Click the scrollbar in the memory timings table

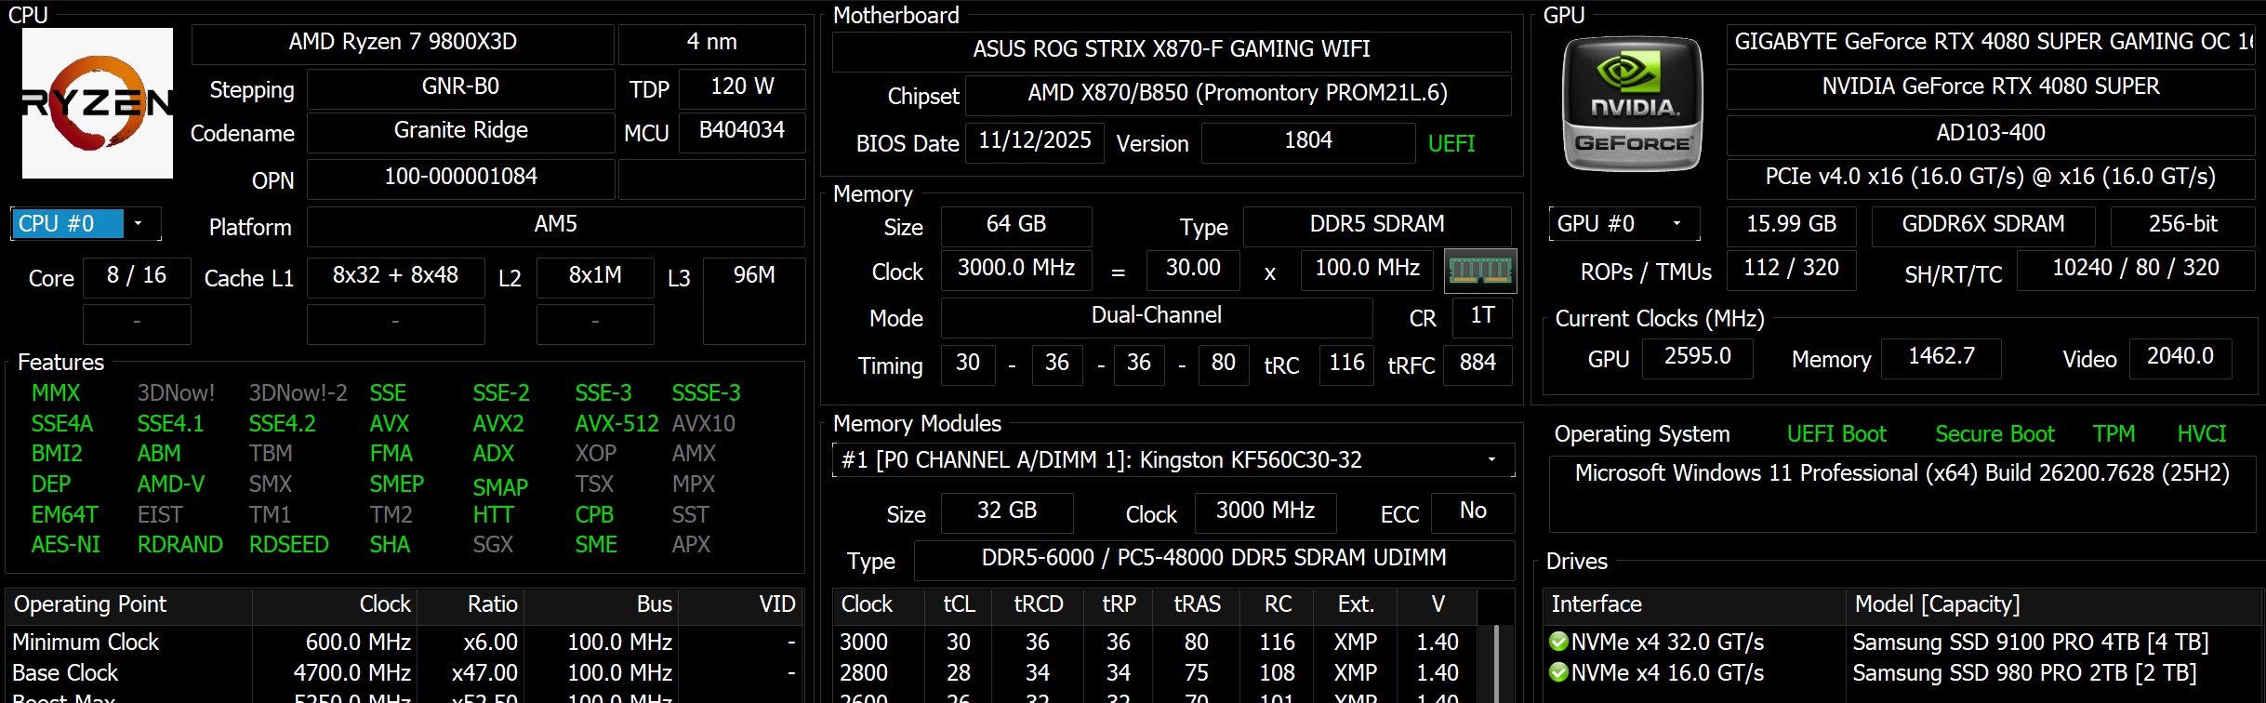point(1495,660)
